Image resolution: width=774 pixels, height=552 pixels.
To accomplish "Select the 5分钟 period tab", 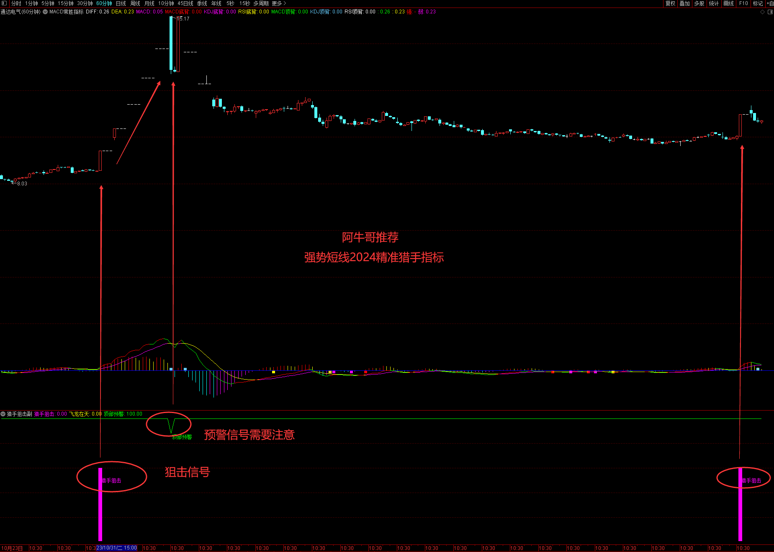I will 48,3.
